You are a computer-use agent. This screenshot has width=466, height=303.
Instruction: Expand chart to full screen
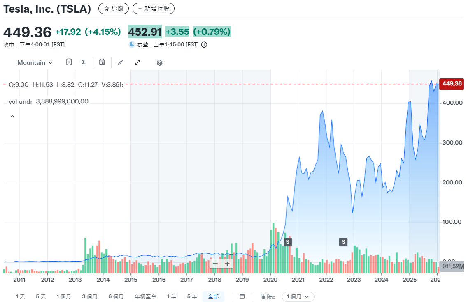pyautogui.click(x=138, y=62)
